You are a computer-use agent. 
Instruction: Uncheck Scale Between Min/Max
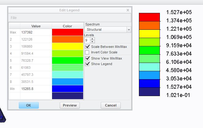[x=87, y=47]
